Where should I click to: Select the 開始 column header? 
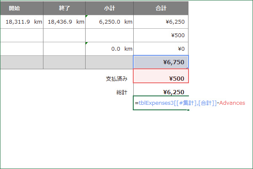[x=22, y=8]
